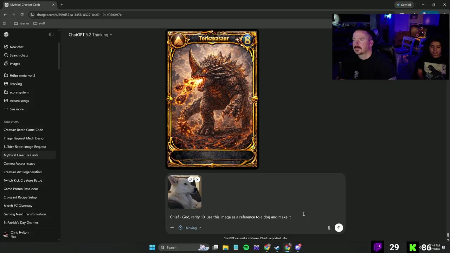Click the Torkaxasaur card image
Screen dimensions: 450x253
[x=212, y=99]
